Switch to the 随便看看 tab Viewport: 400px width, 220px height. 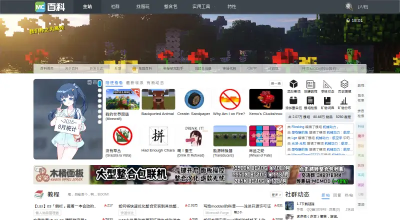click(x=114, y=83)
